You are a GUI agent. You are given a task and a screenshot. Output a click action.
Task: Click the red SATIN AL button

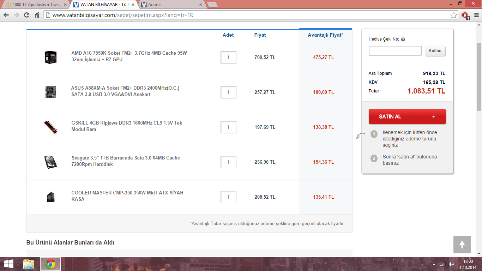click(407, 116)
